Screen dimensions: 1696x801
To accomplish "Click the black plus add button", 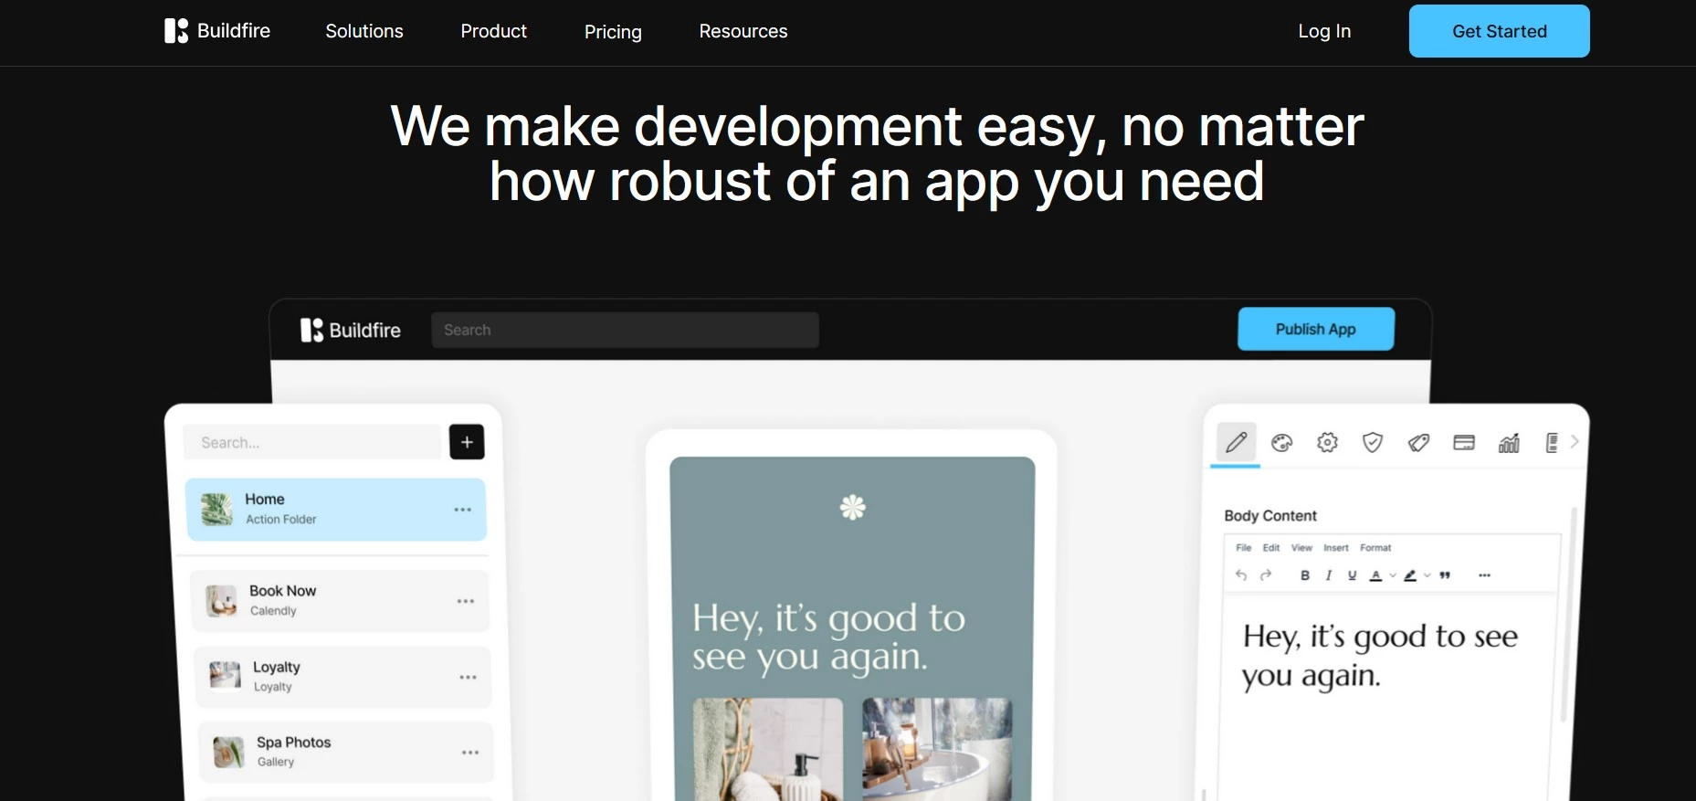I will [x=467, y=442].
